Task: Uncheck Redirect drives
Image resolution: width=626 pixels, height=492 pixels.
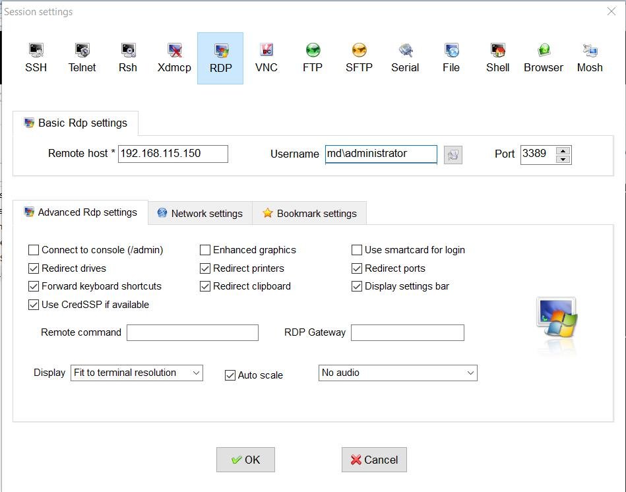Action: pyautogui.click(x=34, y=268)
